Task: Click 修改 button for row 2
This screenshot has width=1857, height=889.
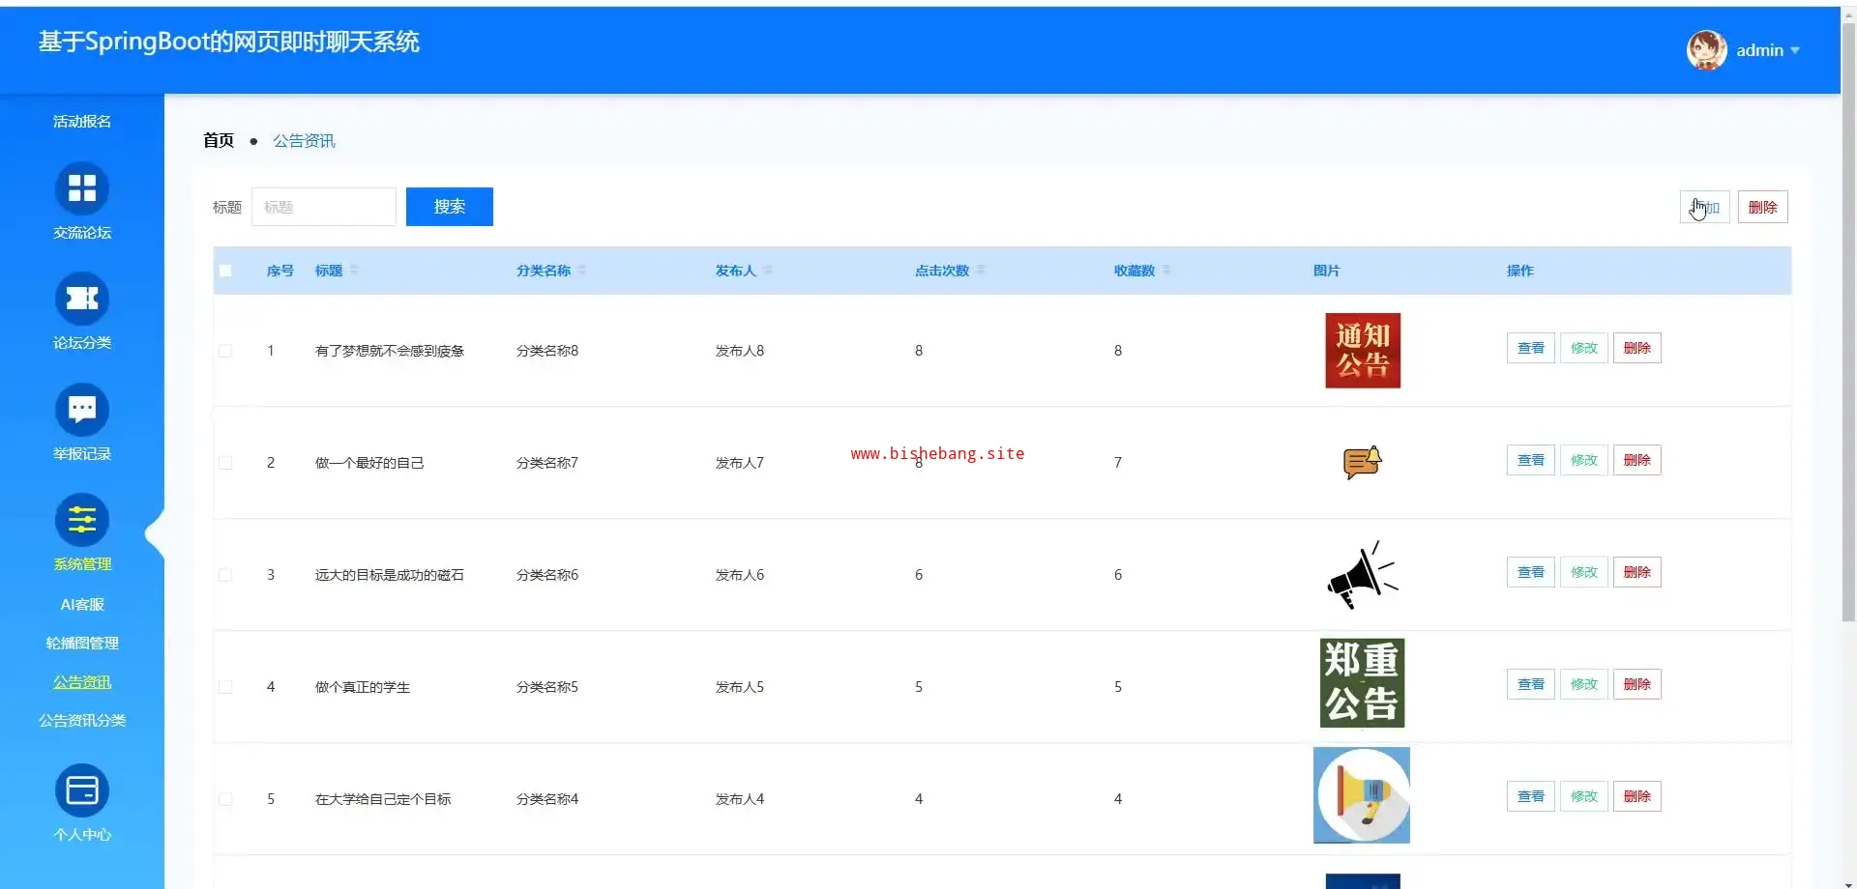Action: (x=1583, y=460)
